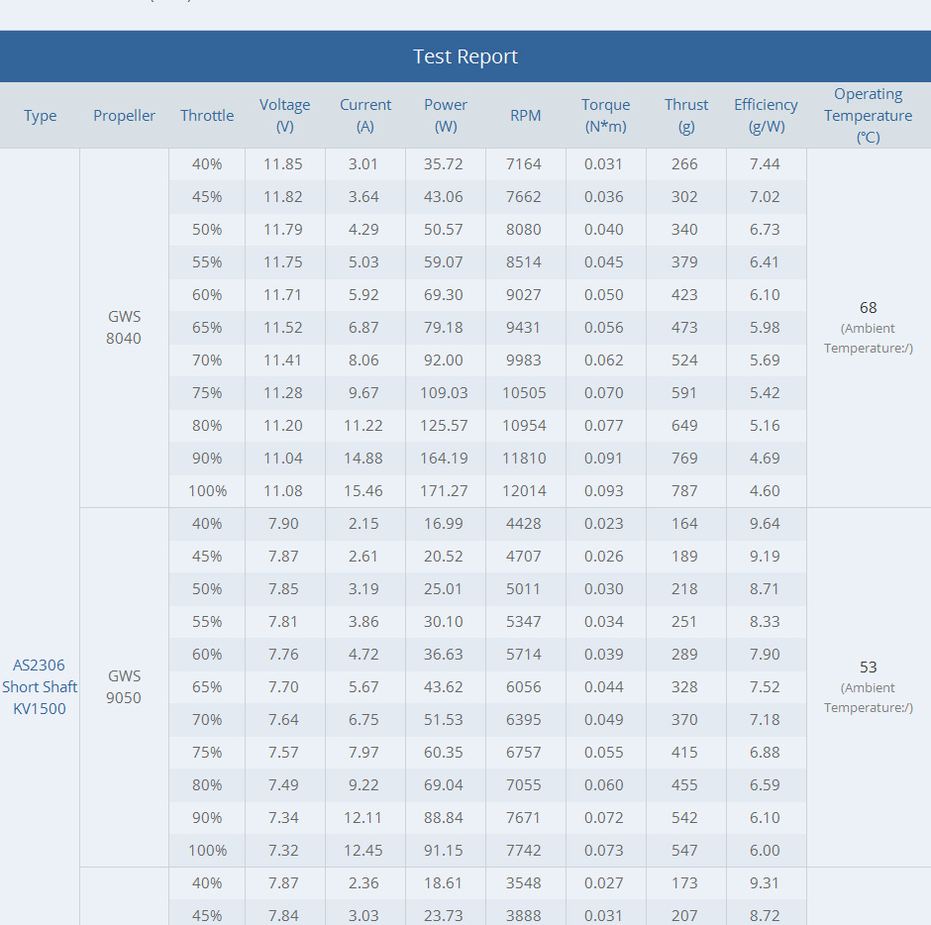Screen dimensions: 931x925
Task: Select the Throttle column header
Action: (207, 116)
